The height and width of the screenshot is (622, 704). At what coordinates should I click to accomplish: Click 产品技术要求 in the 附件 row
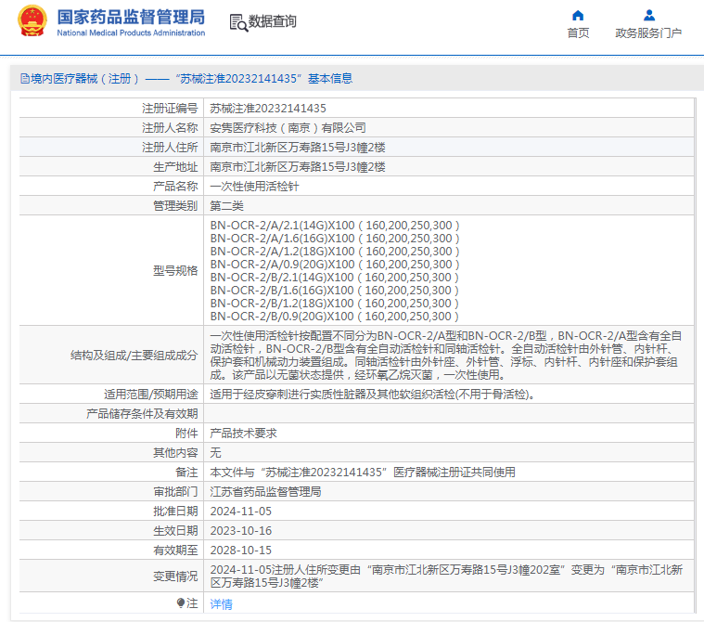tap(243, 434)
